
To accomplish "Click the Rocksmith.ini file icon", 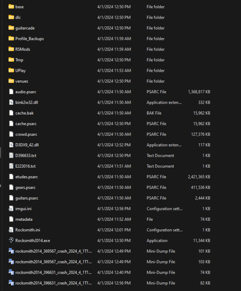I will pos(11,230).
